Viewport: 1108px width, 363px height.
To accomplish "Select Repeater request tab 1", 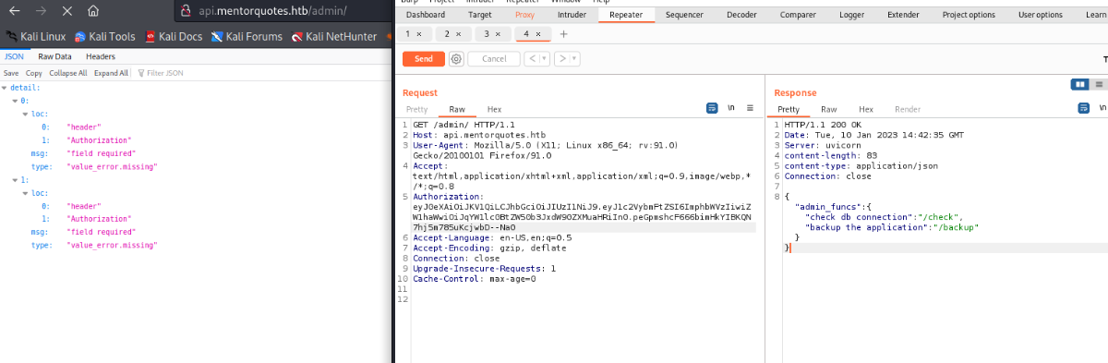I will tap(414, 33).
